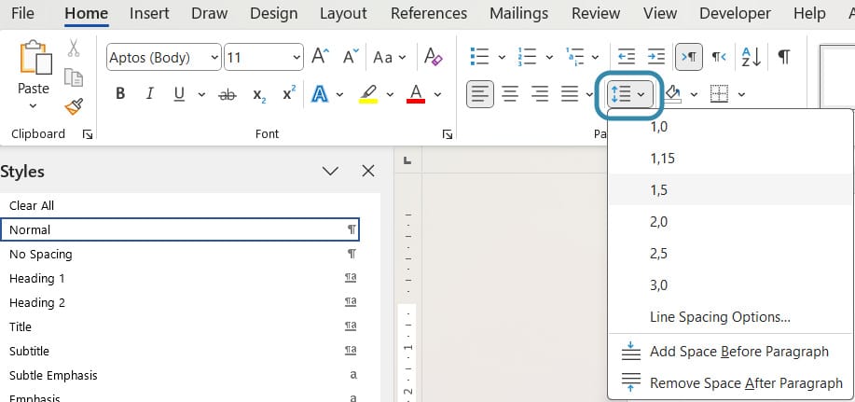Select the Text Effects glowing A icon
Viewport: 855px width, 402px height.
click(x=320, y=94)
